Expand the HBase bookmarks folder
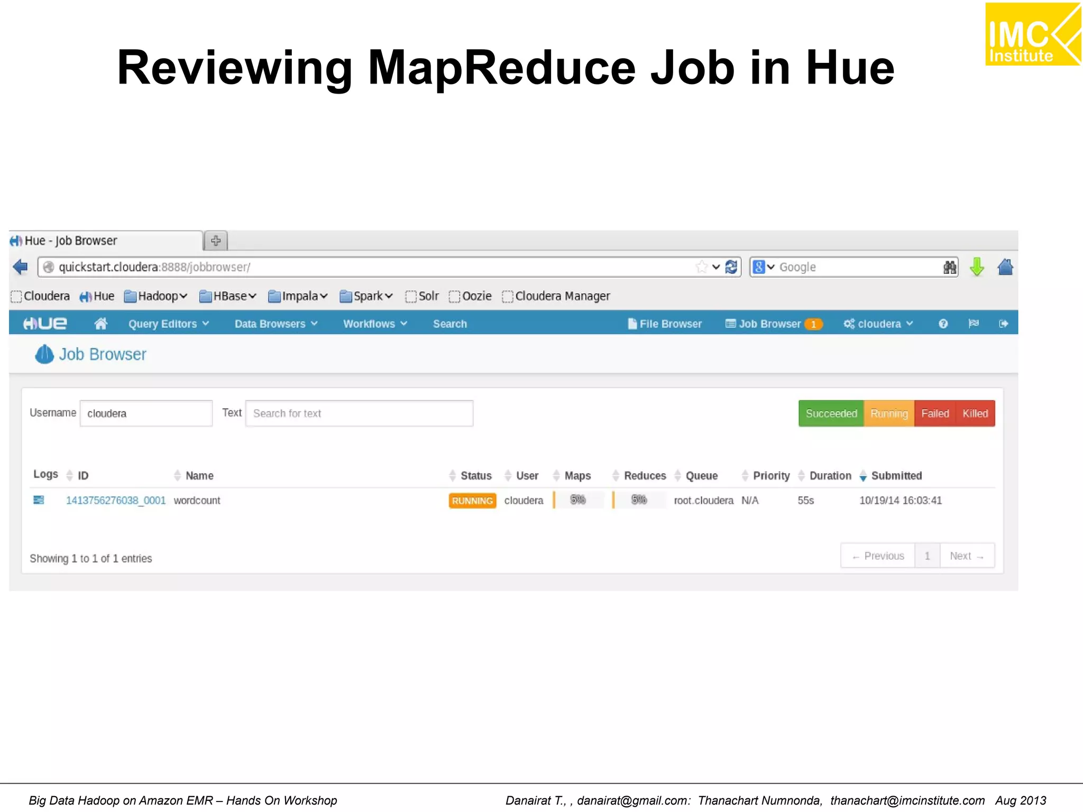This screenshot has height=812, width=1083. coord(228,296)
